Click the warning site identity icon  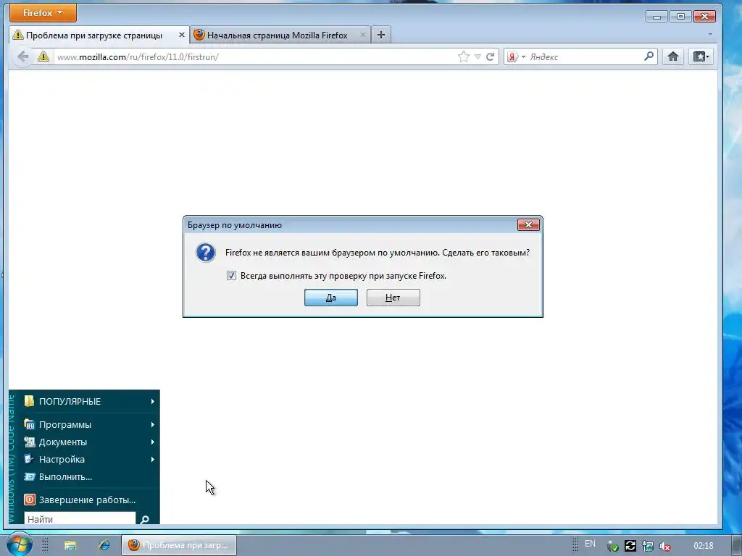(43, 56)
